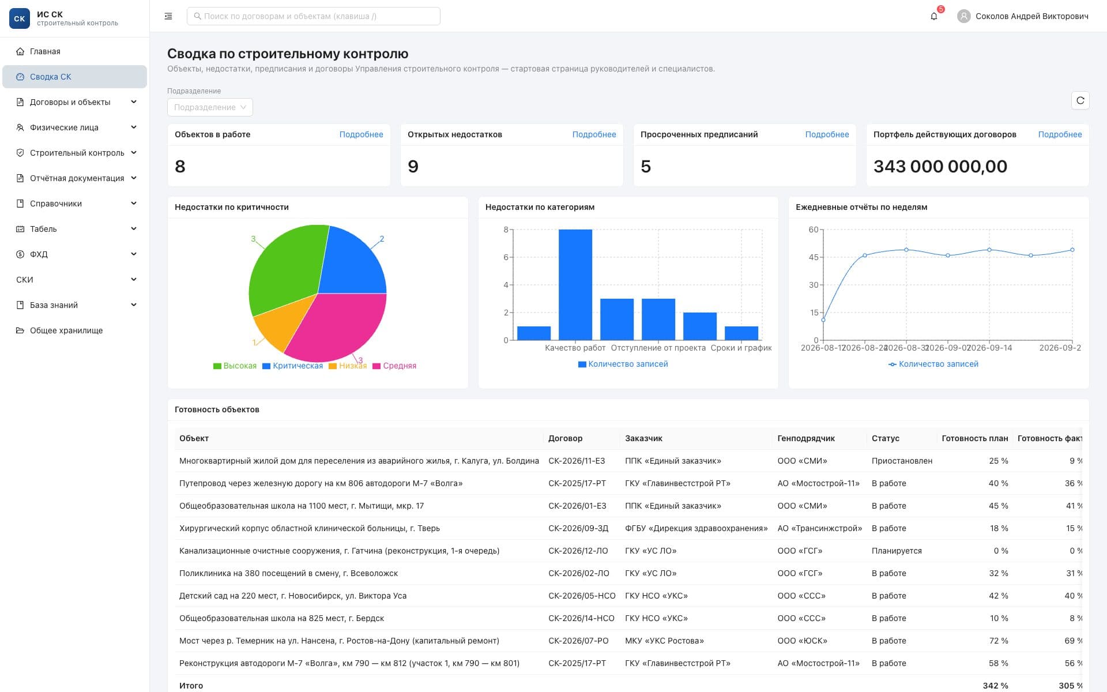Open Подробнее for Портфель действующих договоров
The image size is (1107, 692).
tap(1060, 134)
